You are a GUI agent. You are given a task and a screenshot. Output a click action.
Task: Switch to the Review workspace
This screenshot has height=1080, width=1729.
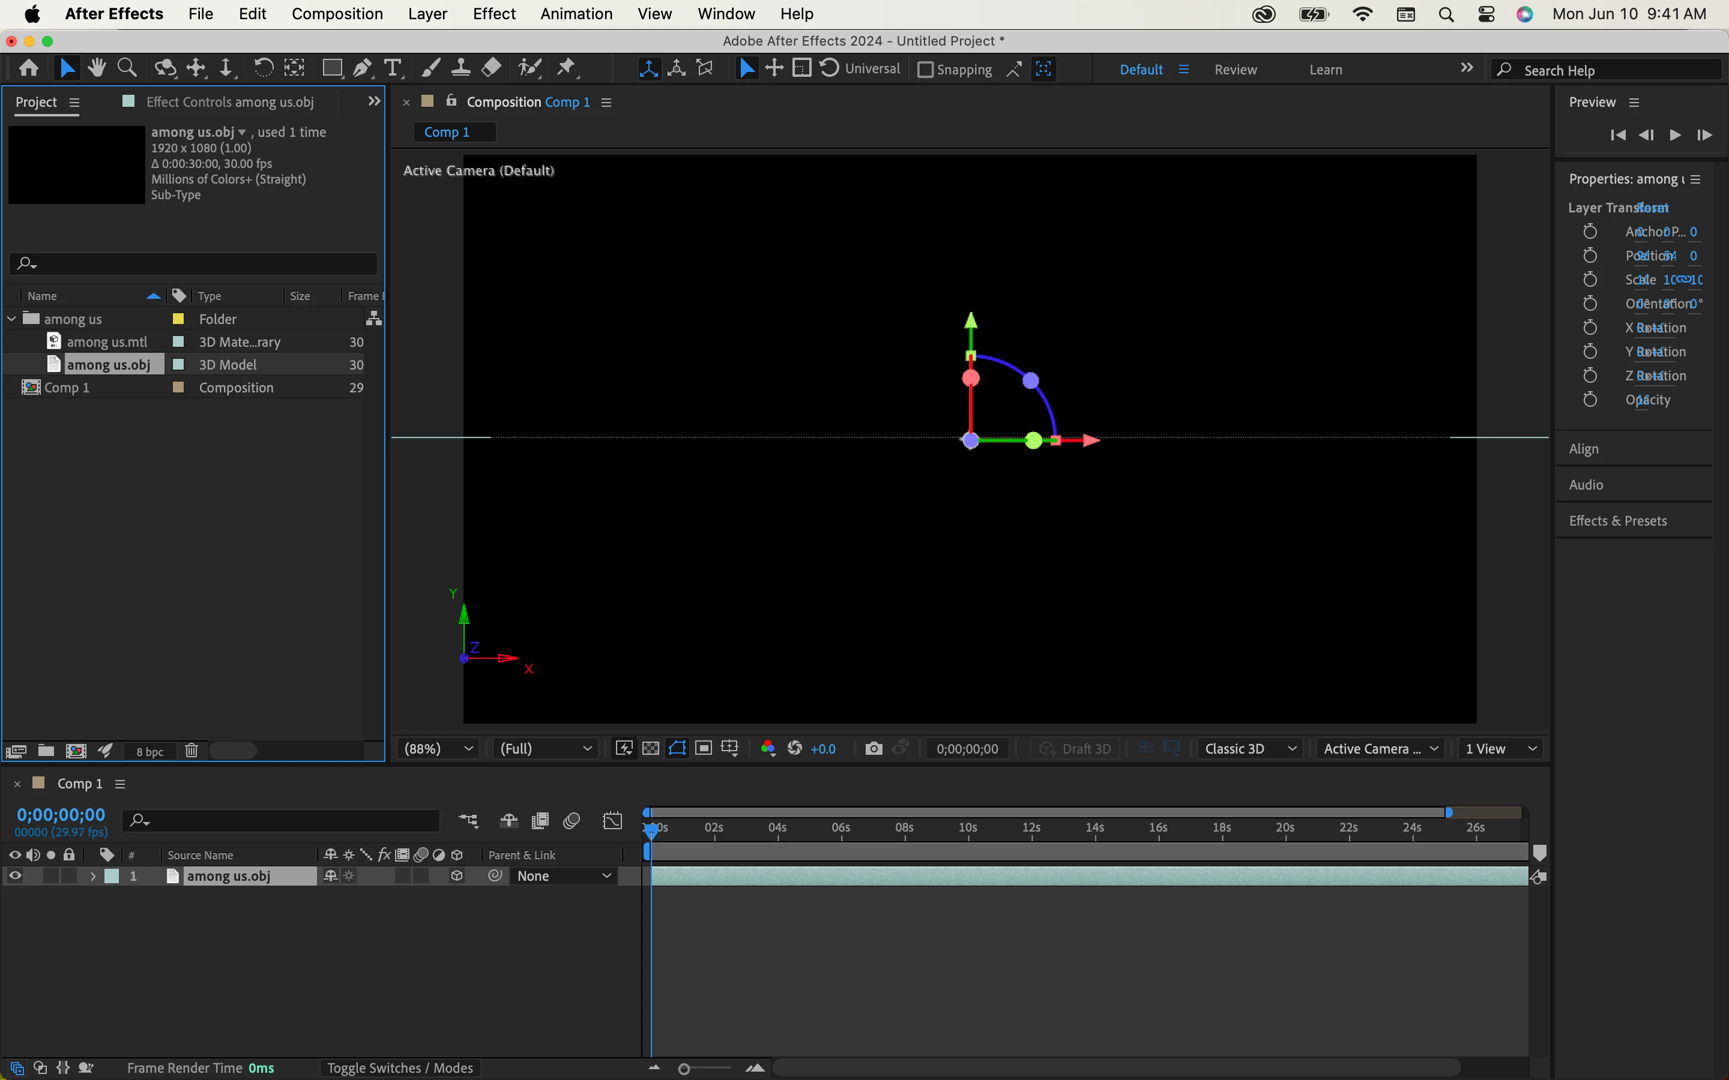[x=1236, y=69]
